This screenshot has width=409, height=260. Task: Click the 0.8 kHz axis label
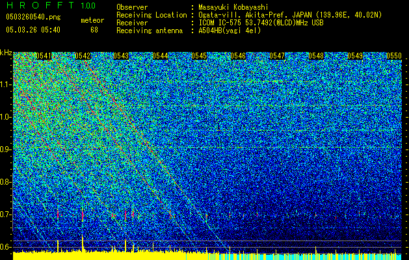point(6,182)
